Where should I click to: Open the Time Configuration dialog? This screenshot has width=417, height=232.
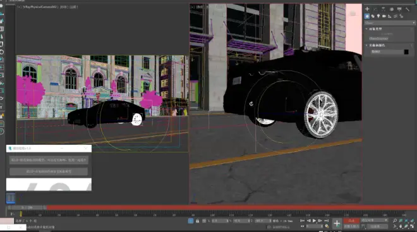click(x=327, y=226)
